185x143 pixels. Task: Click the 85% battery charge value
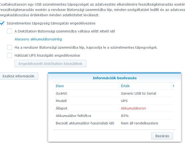[125, 116]
